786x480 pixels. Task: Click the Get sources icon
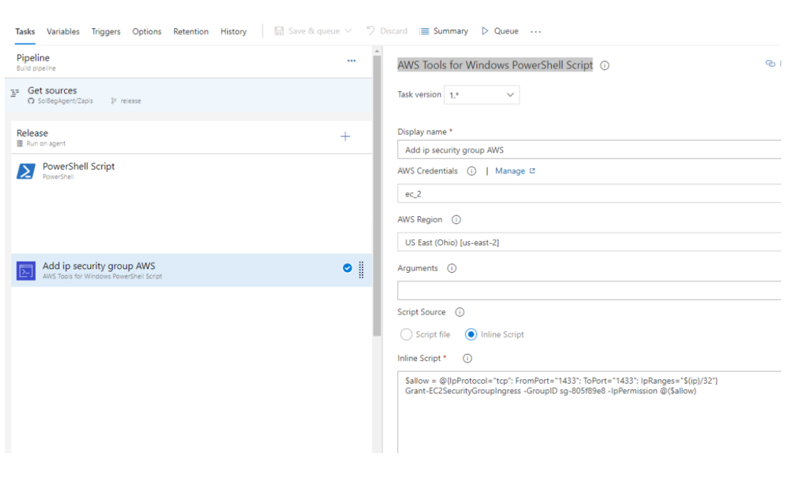15,93
